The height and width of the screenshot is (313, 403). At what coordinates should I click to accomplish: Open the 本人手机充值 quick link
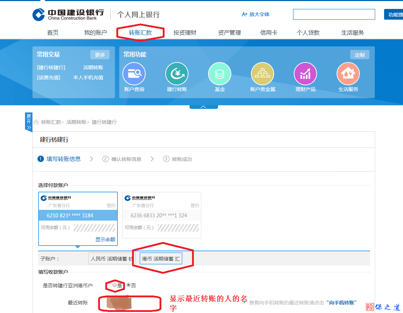(88, 77)
